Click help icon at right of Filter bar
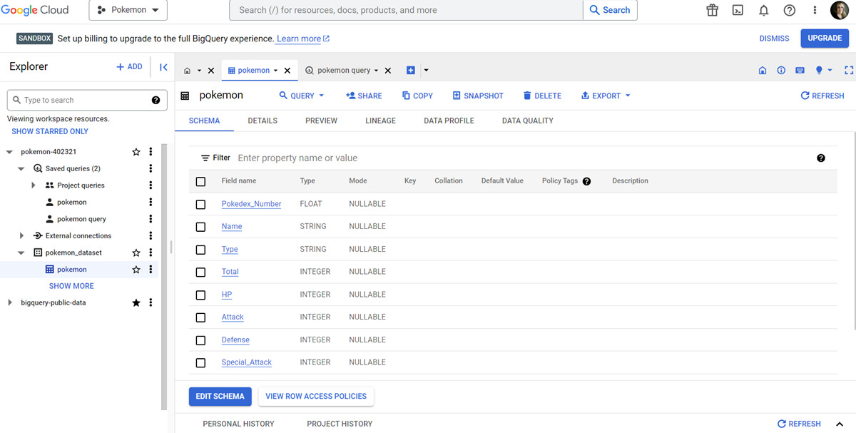This screenshot has height=433, width=856. tap(821, 158)
